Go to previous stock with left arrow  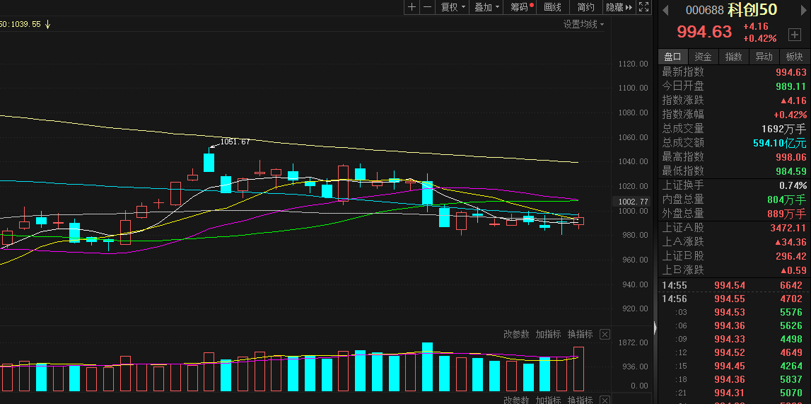click(665, 9)
